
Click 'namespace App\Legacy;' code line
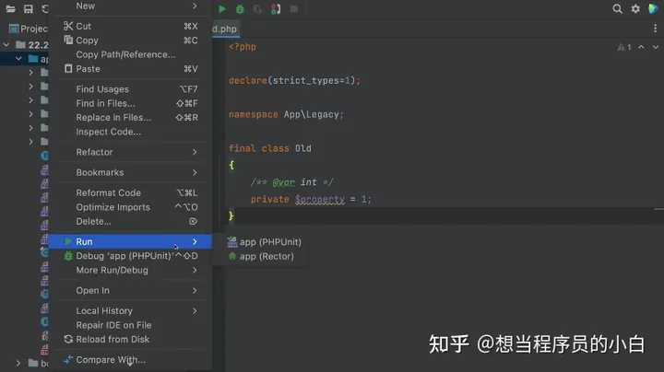(286, 114)
